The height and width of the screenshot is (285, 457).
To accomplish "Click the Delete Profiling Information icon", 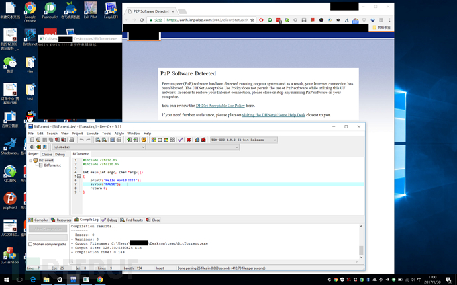I will tap(203, 140).
